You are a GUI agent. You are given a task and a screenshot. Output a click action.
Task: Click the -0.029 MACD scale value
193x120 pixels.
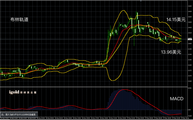pos(190,116)
